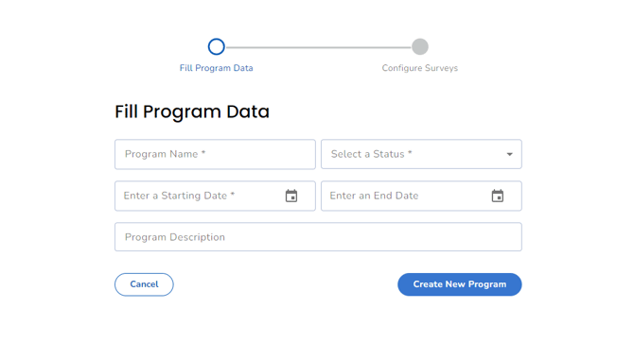This screenshot has width=634, height=360.
Task: Go to the Configure Surveys step label
Action: click(x=420, y=68)
